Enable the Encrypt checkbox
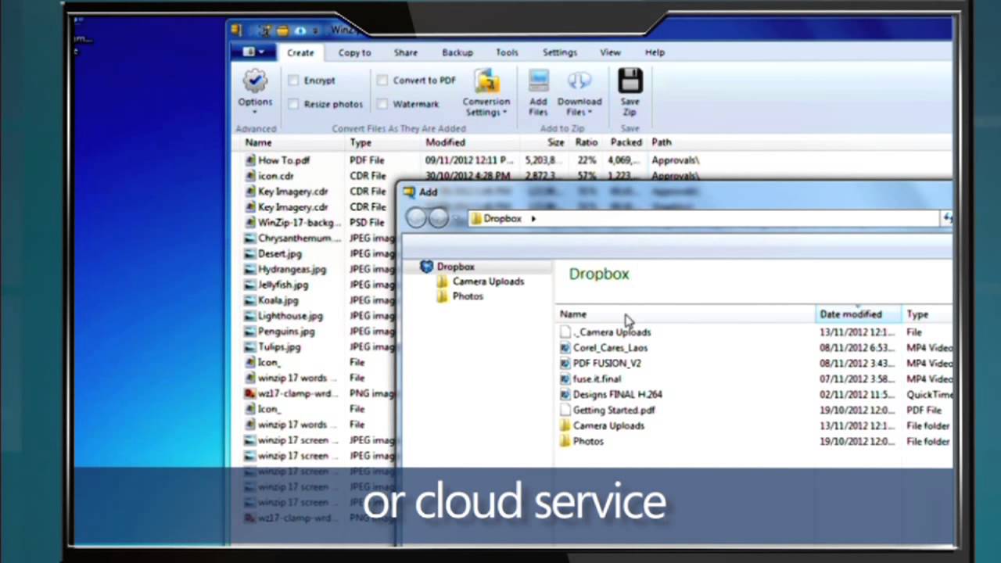 click(293, 81)
